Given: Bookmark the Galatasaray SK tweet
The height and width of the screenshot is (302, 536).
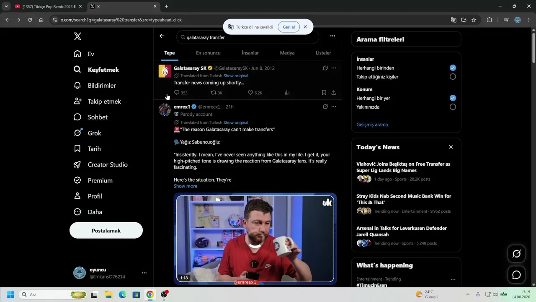Looking at the screenshot, I should 324,93.
